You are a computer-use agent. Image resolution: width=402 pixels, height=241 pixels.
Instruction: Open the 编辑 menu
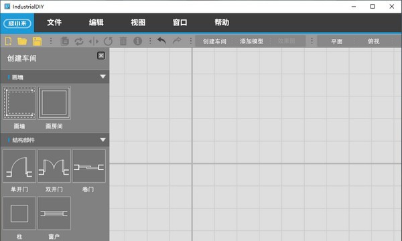coord(96,23)
